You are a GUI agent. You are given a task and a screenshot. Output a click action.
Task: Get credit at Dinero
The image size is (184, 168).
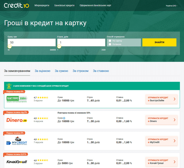coord(162,120)
